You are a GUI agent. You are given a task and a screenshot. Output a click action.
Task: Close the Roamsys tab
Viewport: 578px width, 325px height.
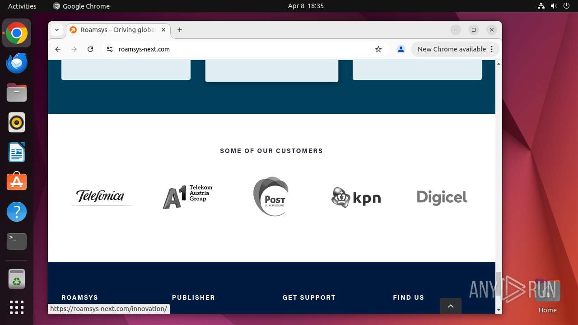coord(163,30)
